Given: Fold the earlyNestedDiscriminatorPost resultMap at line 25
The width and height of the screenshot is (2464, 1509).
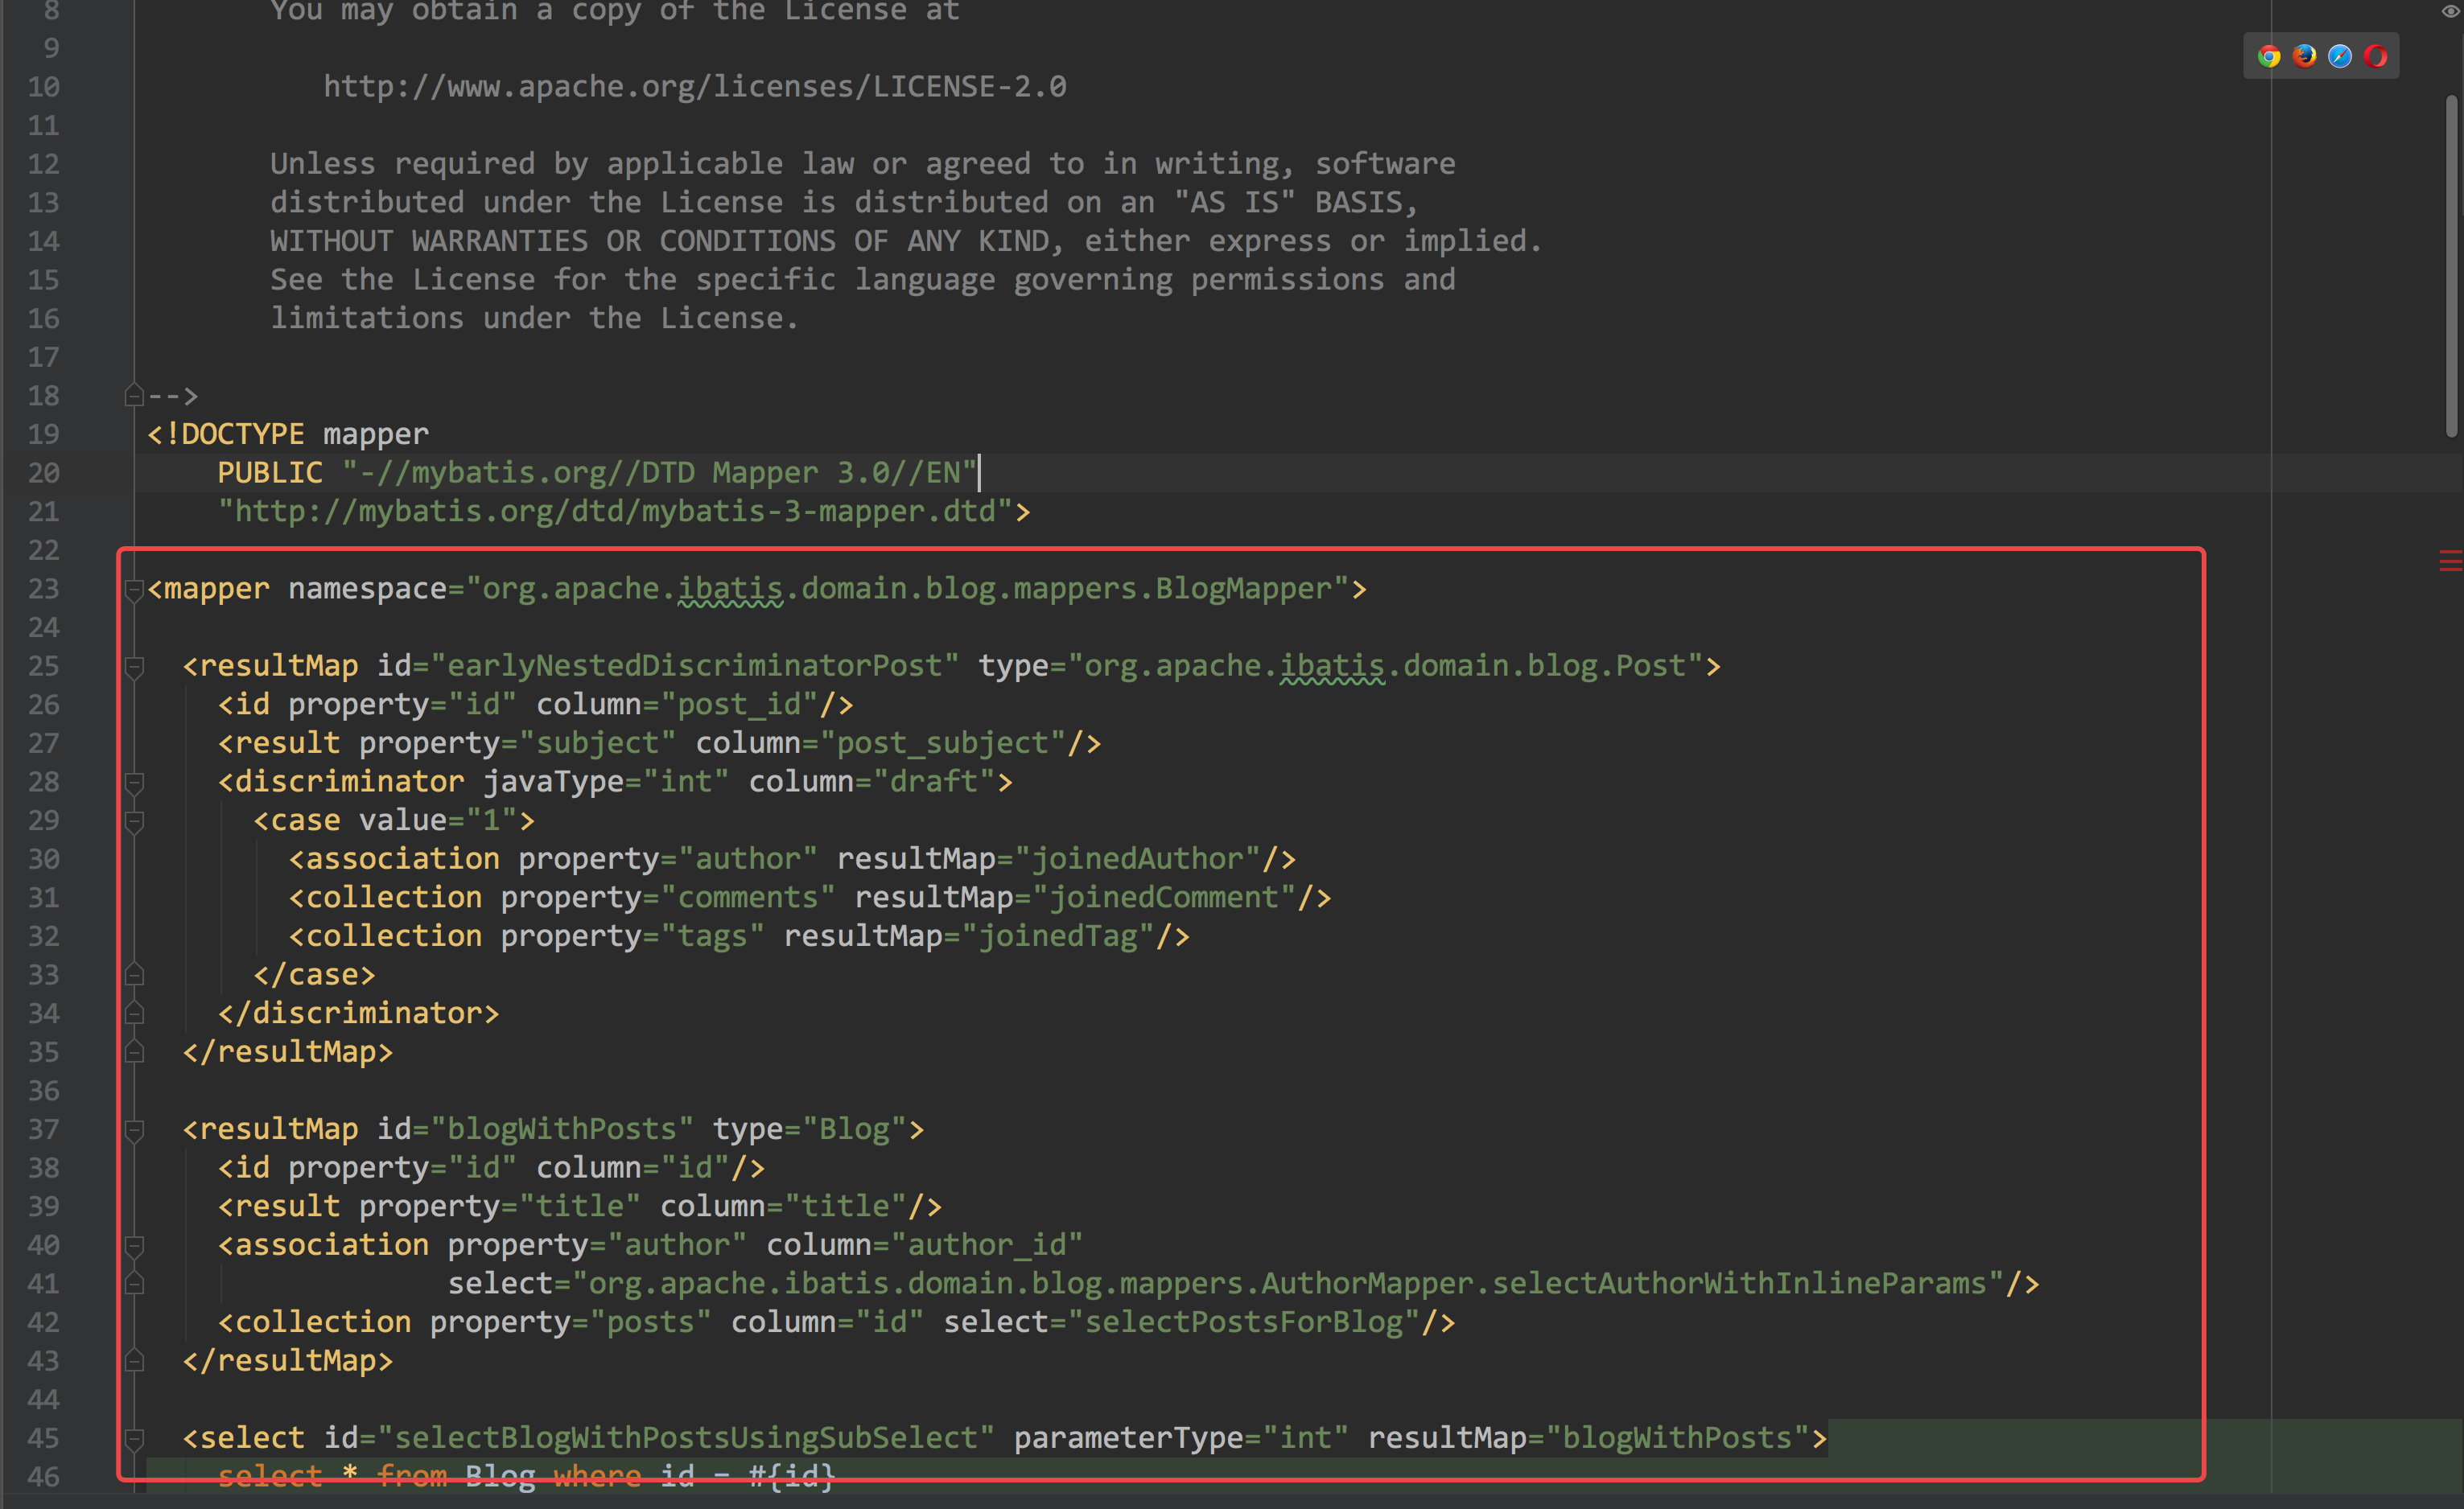Looking at the screenshot, I should 134,667.
